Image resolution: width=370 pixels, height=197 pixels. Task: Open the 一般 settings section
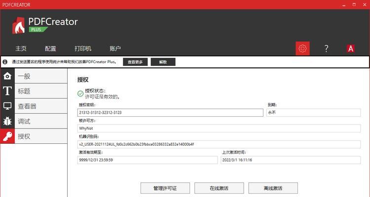coord(41,76)
